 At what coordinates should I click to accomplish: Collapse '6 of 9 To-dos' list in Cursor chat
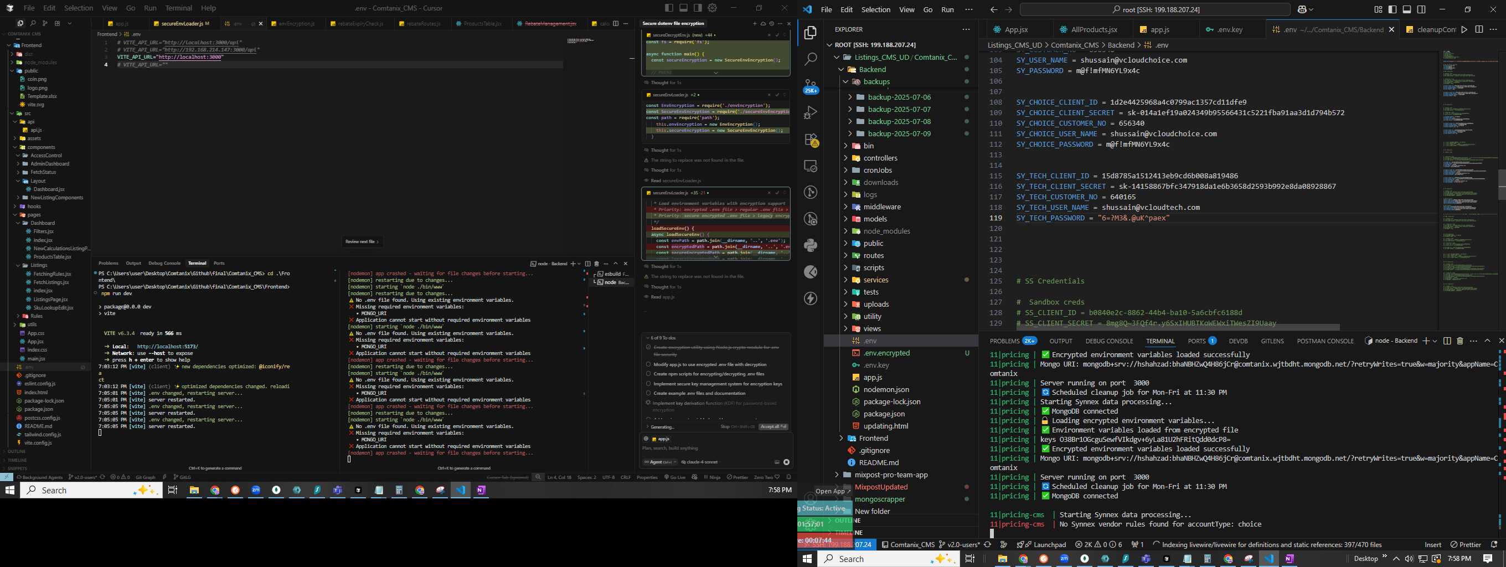648,338
